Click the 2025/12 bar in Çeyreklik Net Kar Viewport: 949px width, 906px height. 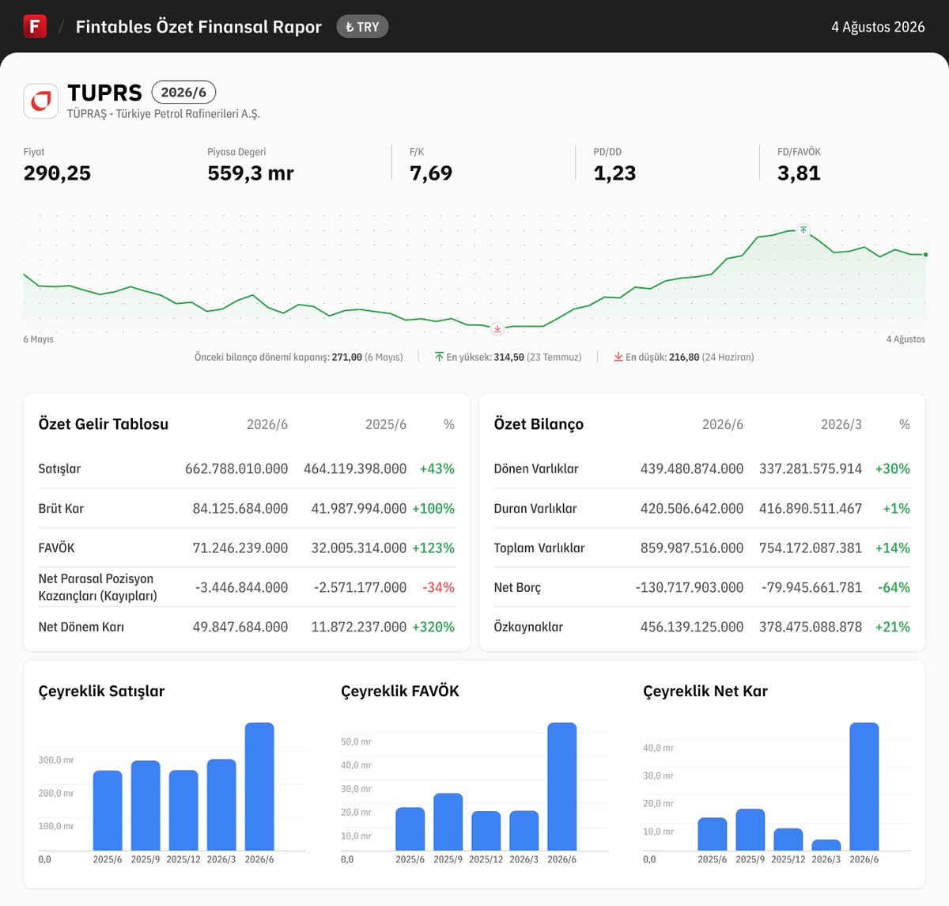click(x=788, y=840)
